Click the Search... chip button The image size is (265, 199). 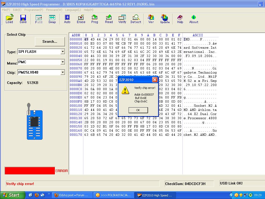tap(50, 42)
